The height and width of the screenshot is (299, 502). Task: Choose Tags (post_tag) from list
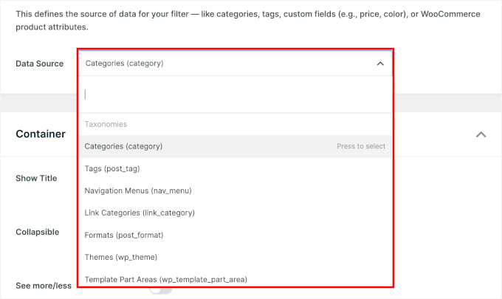[112, 168]
